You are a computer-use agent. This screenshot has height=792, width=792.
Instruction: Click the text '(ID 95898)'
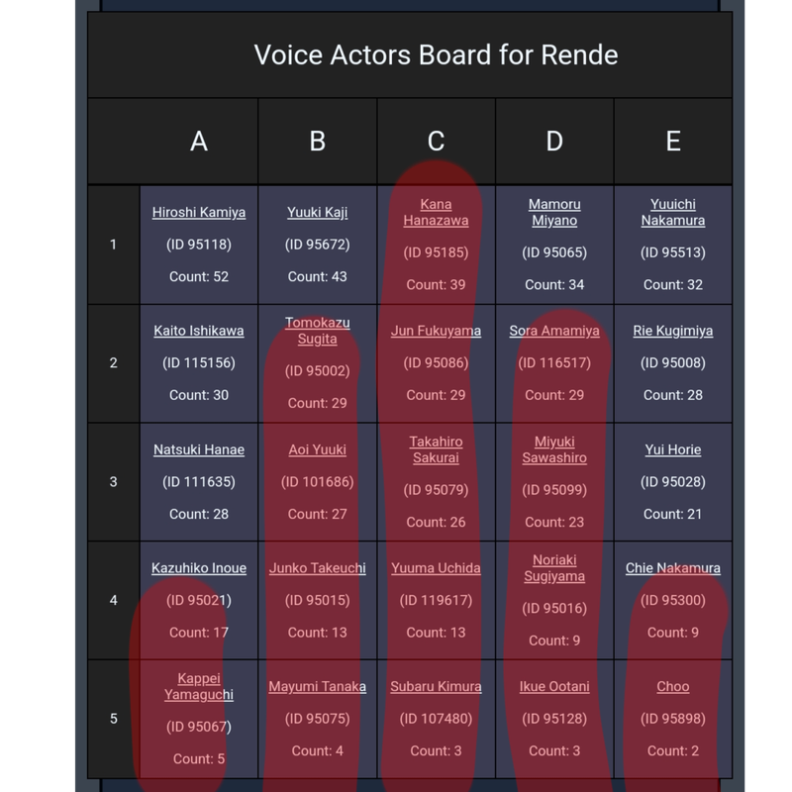(x=673, y=719)
